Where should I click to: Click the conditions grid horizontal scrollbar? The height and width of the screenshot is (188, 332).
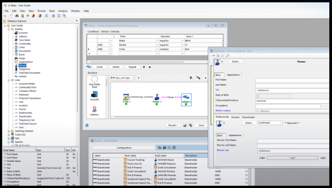pyautogui.click(x=137, y=62)
